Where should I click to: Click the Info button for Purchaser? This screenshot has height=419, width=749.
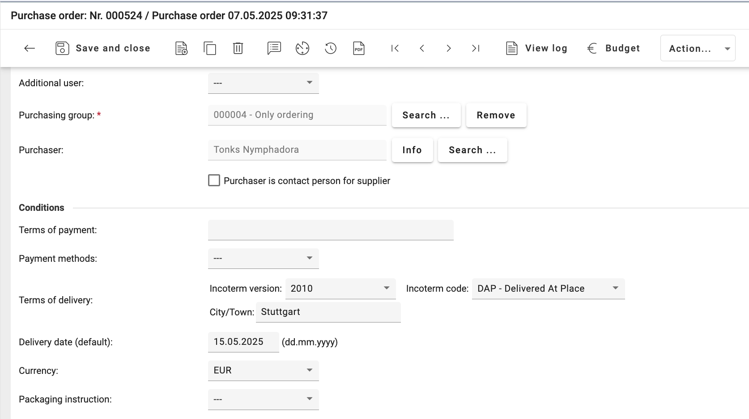point(412,150)
